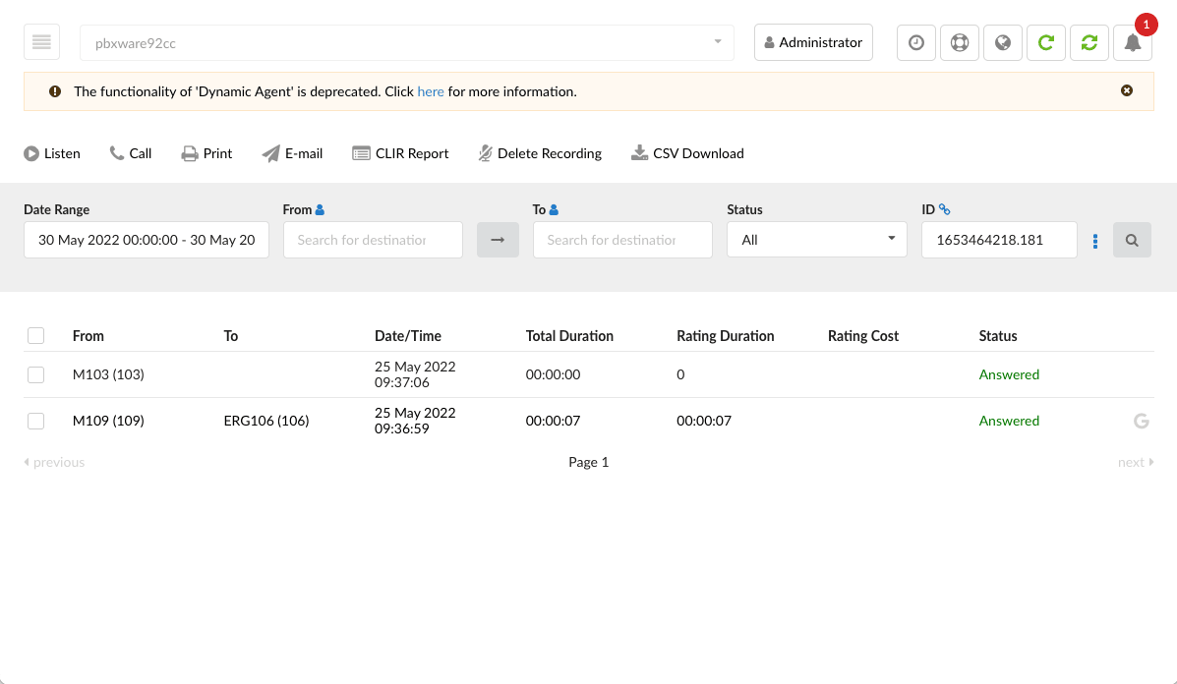This screenshot has height=684, width=1177.
Task: Click the To user icon
Action: pos(554,210)
